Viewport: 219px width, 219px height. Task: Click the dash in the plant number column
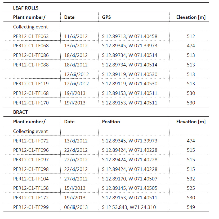tap(14, 75)
